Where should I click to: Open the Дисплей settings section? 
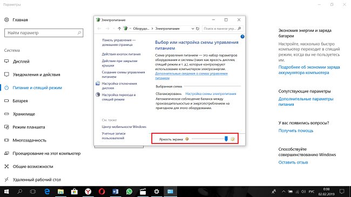click(x=17, y=62)
